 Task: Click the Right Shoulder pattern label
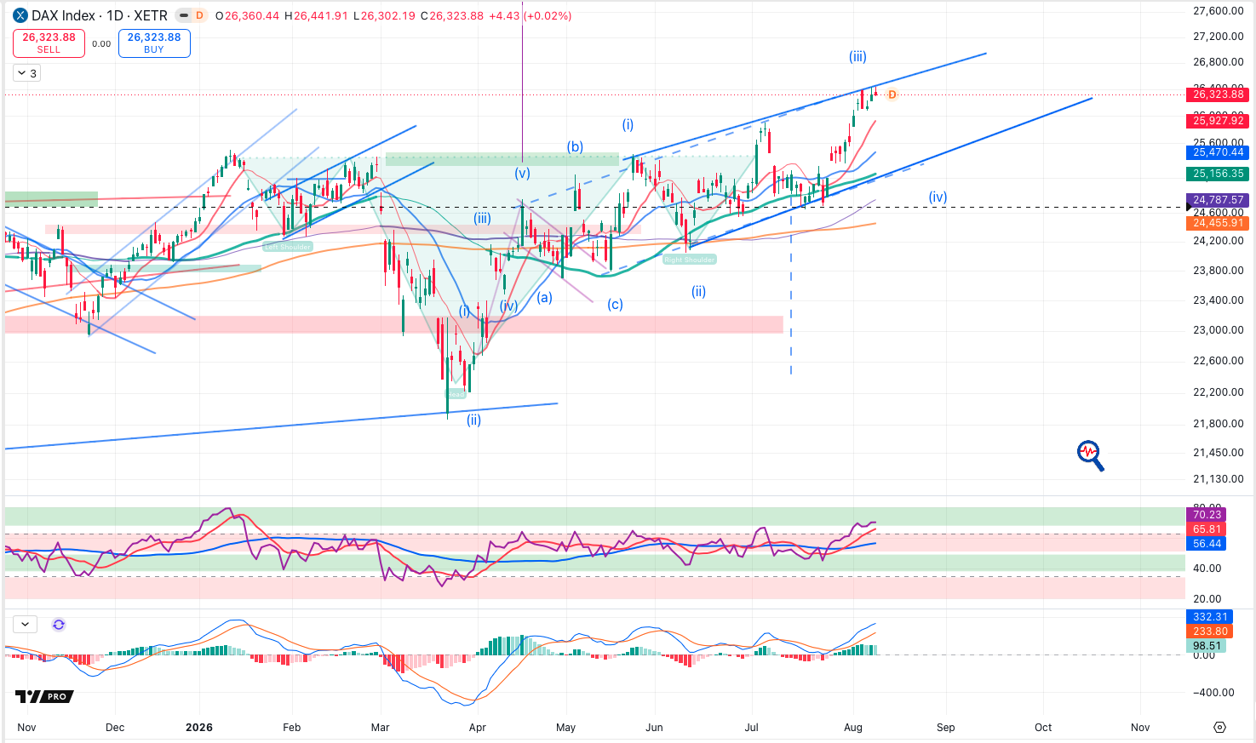tap(689, 260)
